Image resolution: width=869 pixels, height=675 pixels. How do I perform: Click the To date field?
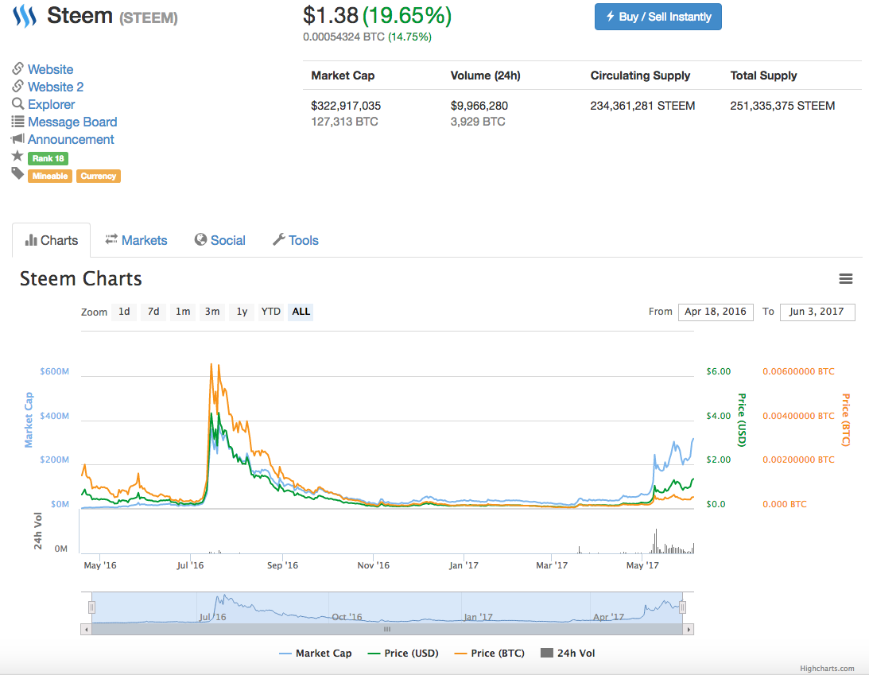[x=817, y=312]
